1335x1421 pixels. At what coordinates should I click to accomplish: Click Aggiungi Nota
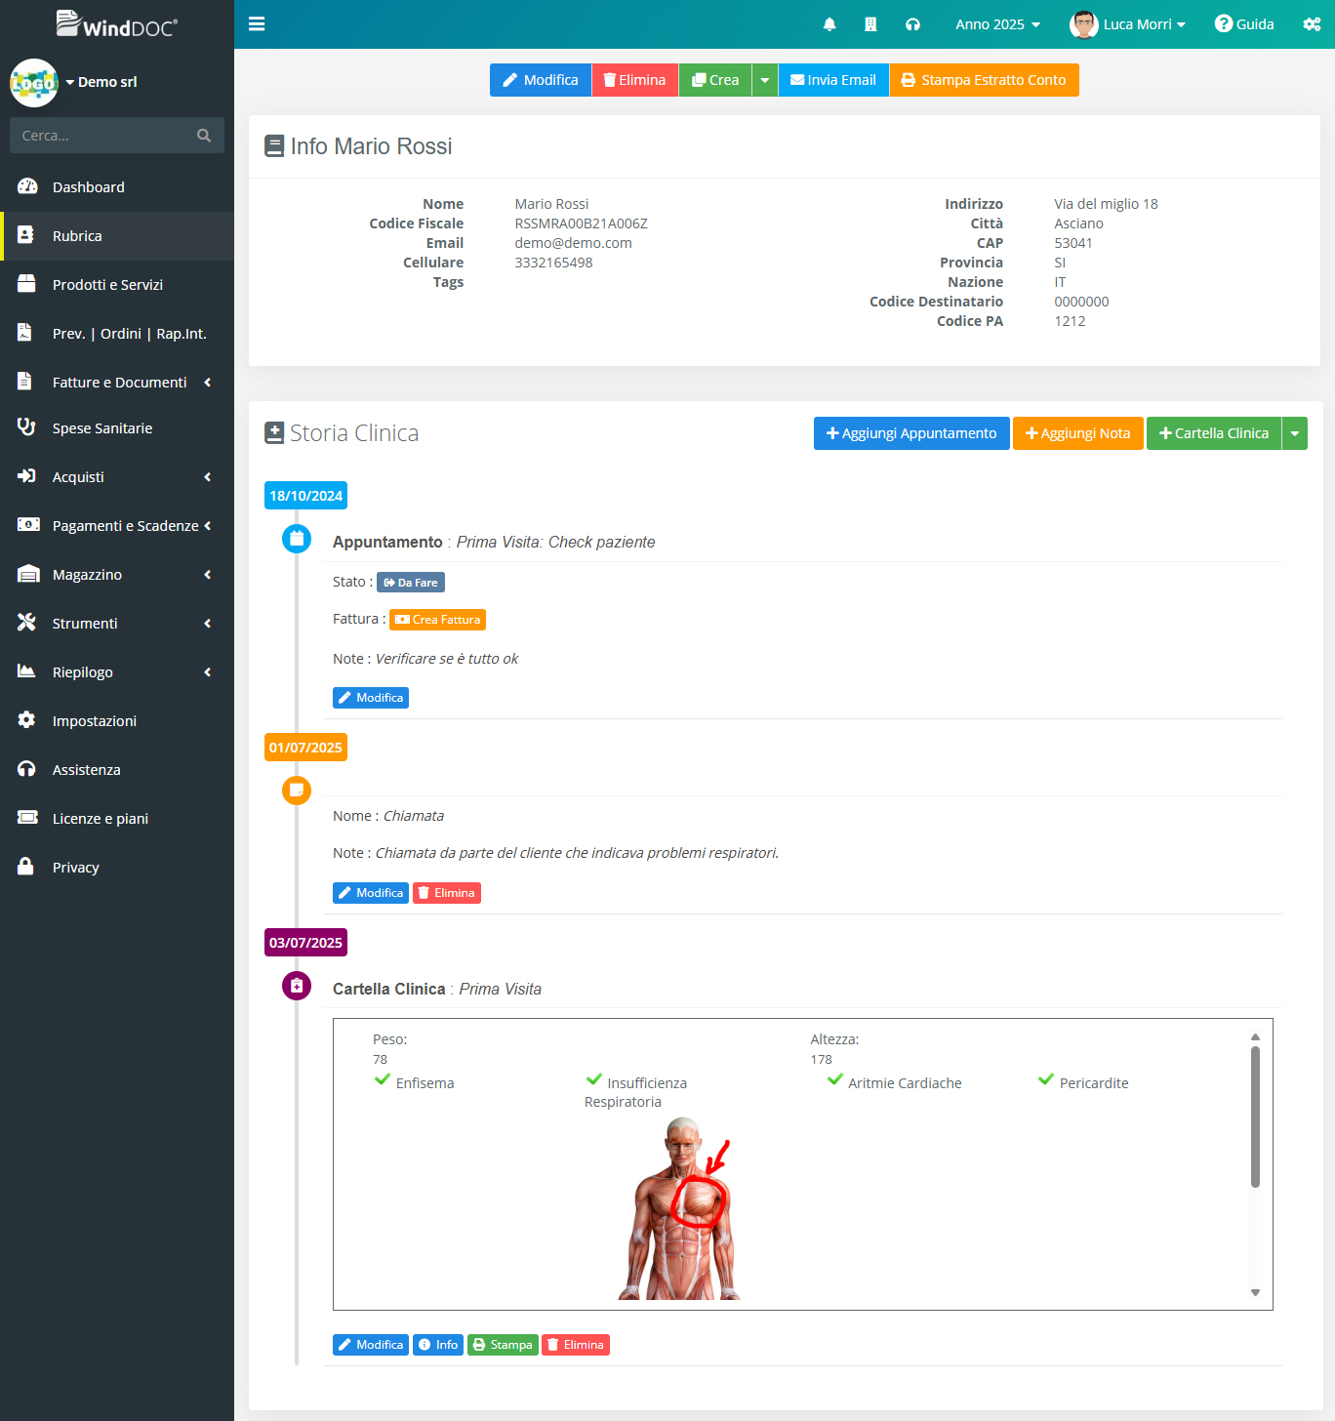1077,433
